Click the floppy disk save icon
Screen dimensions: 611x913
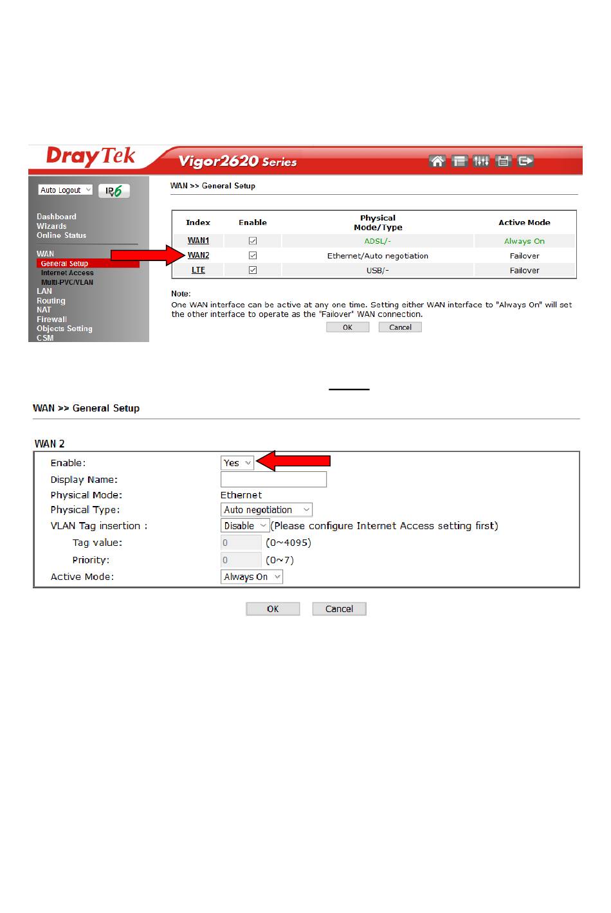504,161
